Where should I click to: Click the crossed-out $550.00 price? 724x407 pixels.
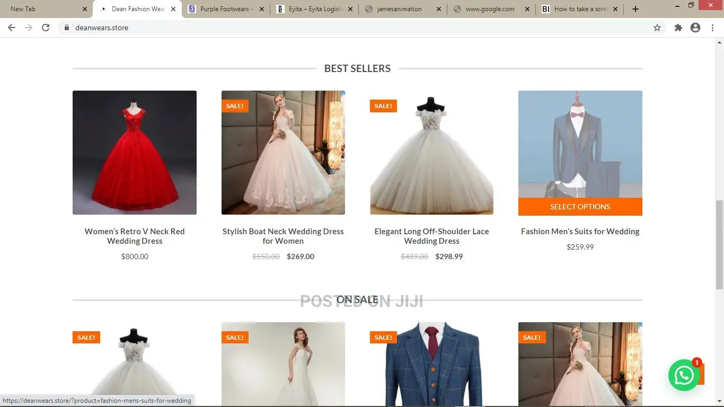(266, 256)
